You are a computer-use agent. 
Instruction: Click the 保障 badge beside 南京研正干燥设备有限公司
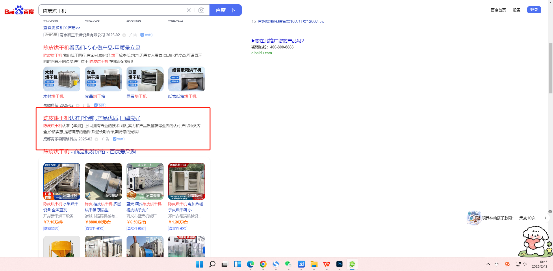(146, 35)
